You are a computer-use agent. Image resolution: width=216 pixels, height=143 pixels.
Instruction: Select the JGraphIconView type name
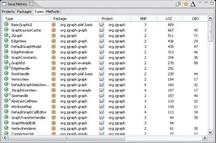pos(24,90)
